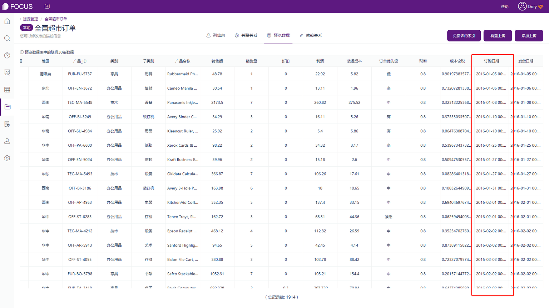This screenshot has width=549, height=308.
Task: Click the FOCUS logo
Action: point(17,6)
